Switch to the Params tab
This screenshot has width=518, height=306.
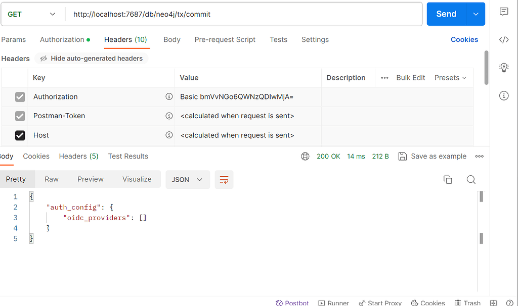pyautogui.click(x=14, y=39)
